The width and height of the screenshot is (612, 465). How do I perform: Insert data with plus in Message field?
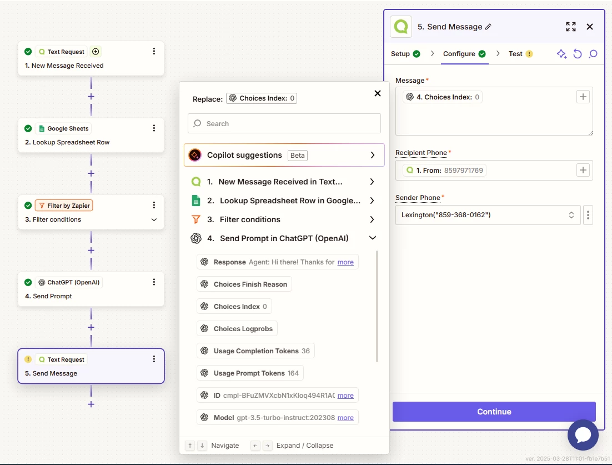[x=583, y=97]
